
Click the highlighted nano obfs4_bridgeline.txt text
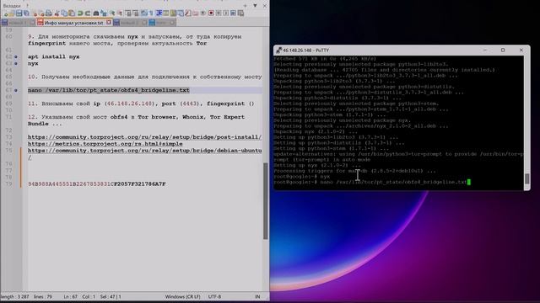(x=109, y=90)
